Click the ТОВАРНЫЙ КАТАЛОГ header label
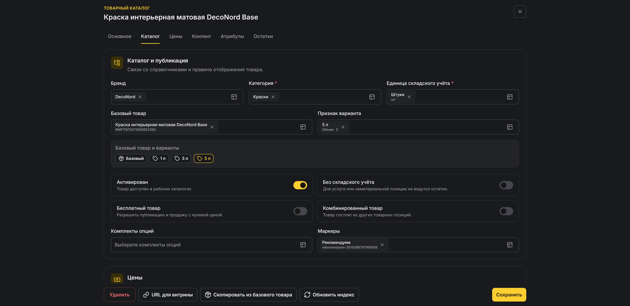This screenshot has height=306, width=630. [x=127, y=8]
